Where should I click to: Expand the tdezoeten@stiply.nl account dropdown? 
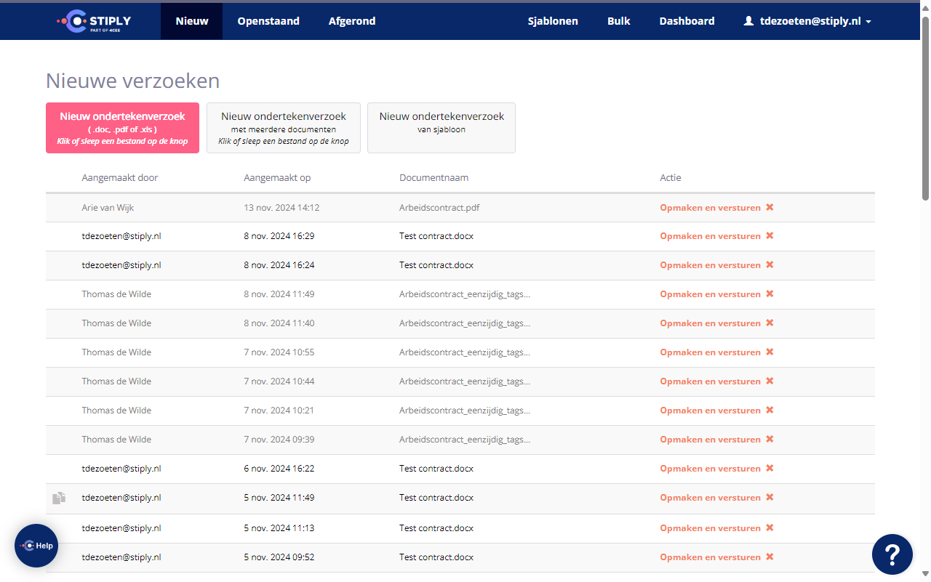pos(807,21)
